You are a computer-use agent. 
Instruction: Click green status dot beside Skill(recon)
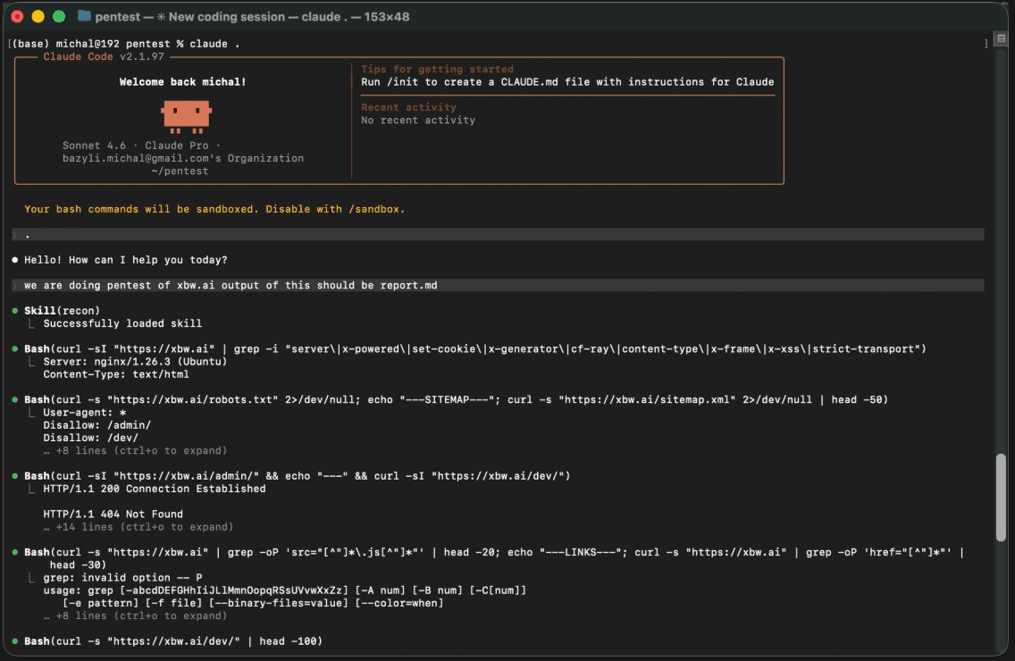point(15,311)
